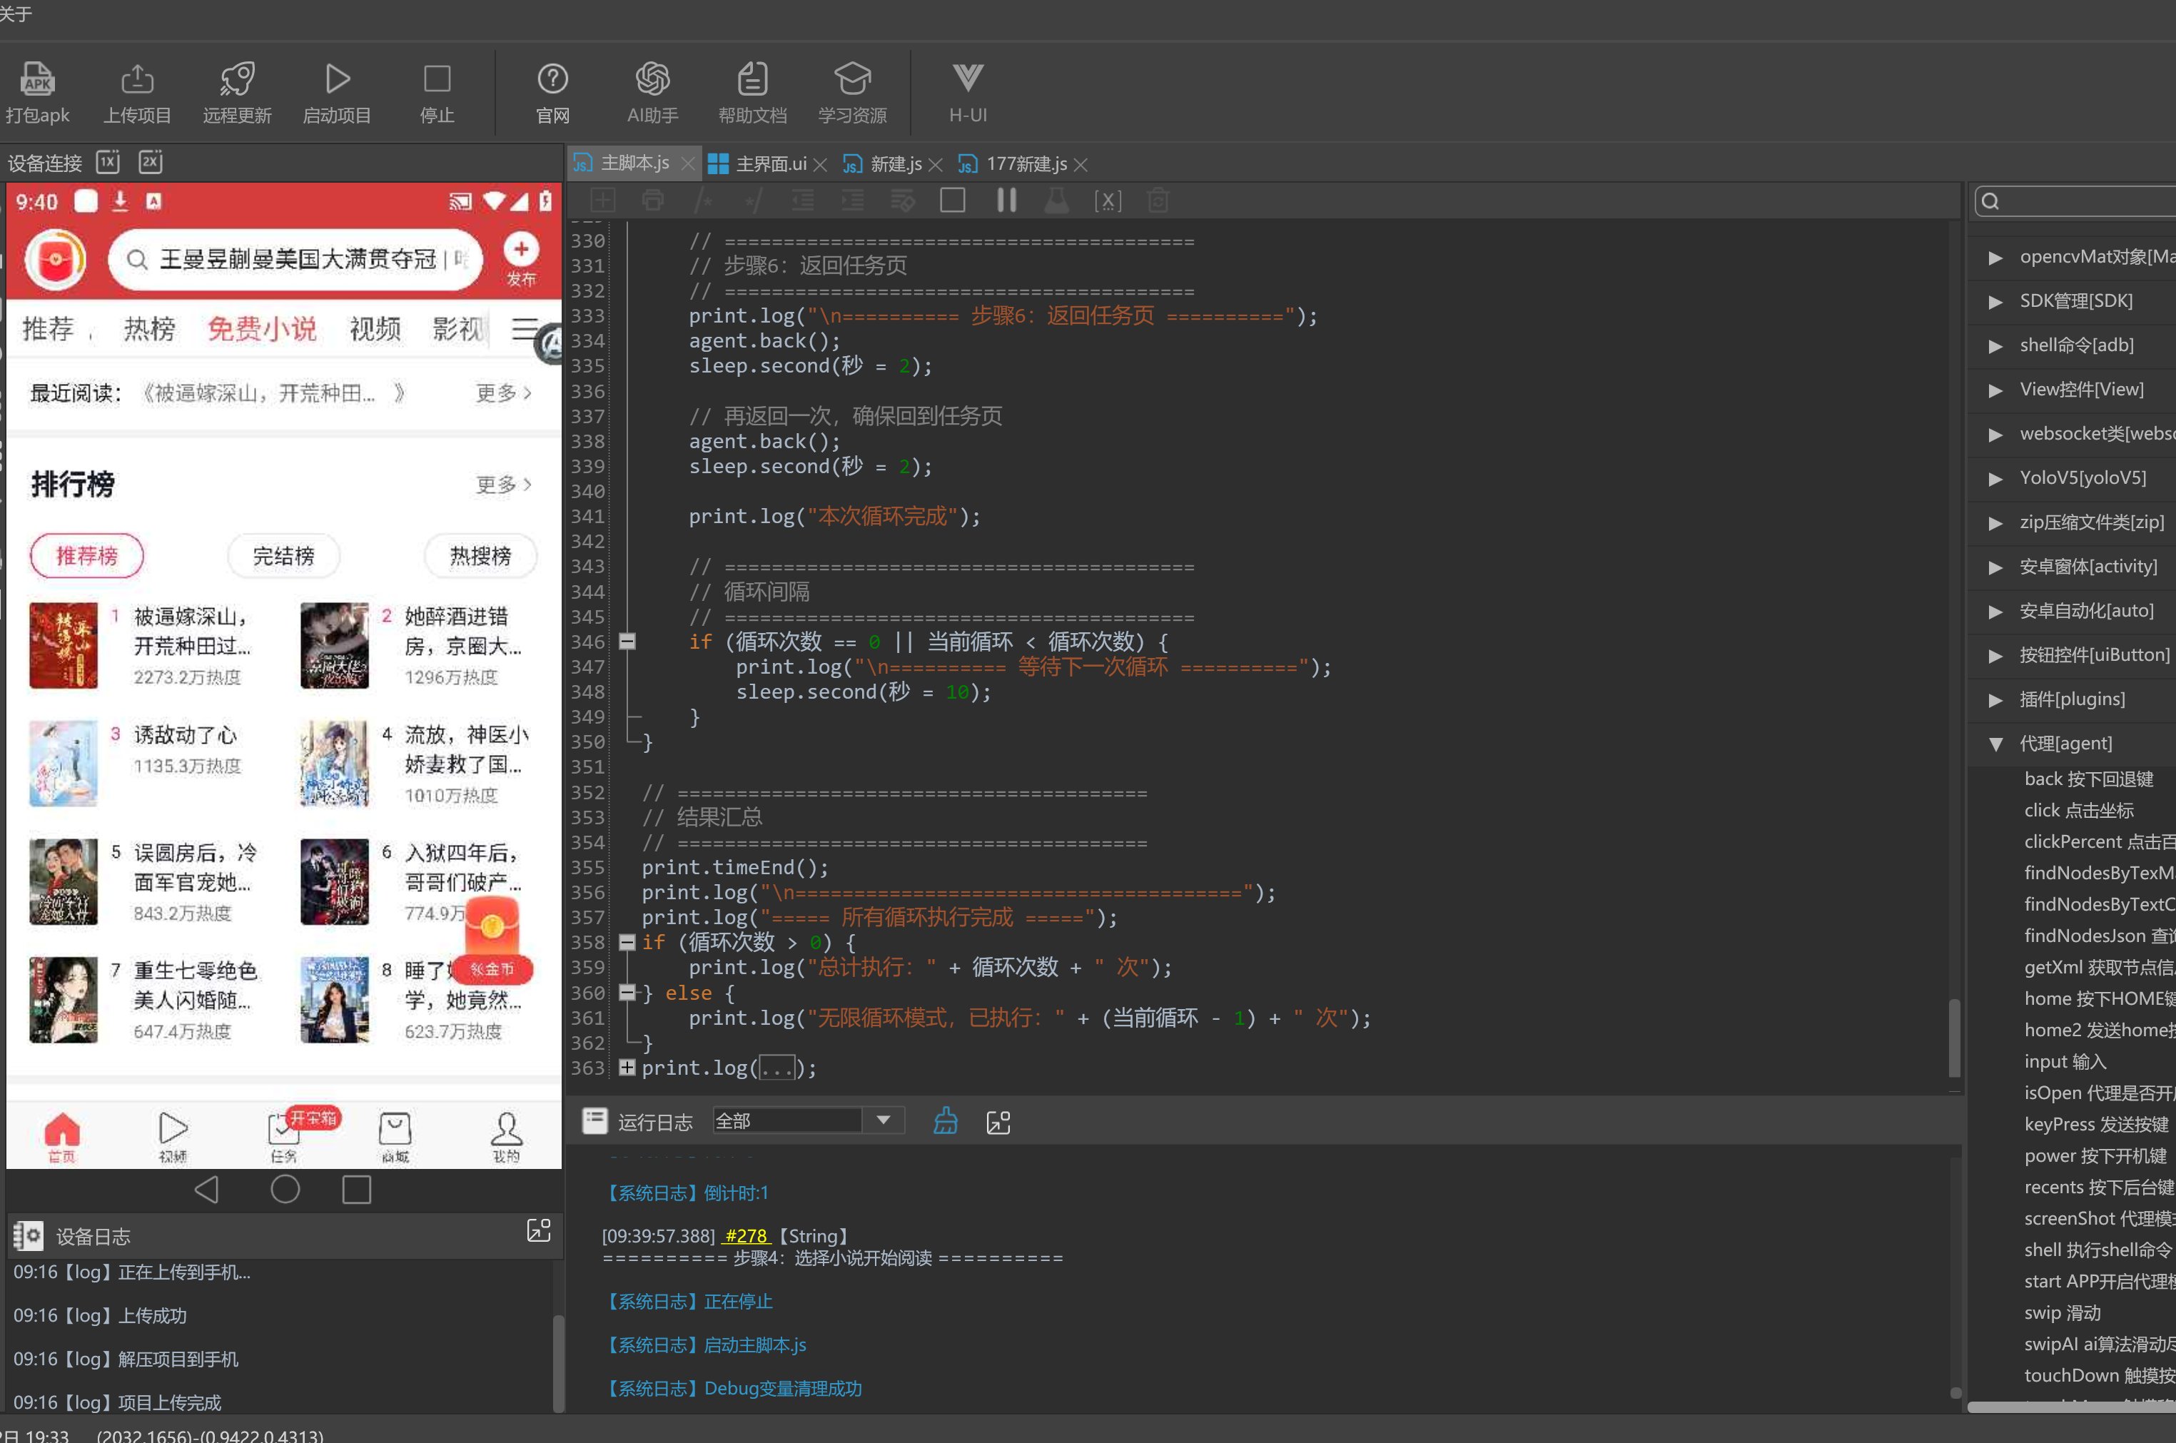Pop out the 设备日志 panel

(538, 1231)
